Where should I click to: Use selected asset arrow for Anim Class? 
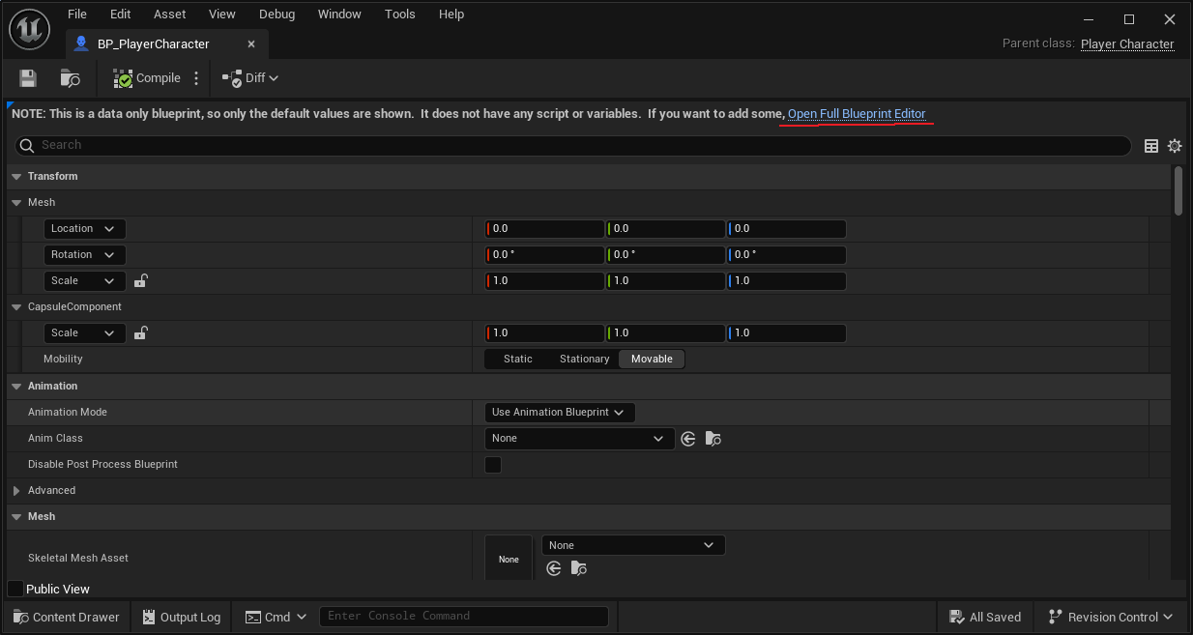[x=688, y=439]
